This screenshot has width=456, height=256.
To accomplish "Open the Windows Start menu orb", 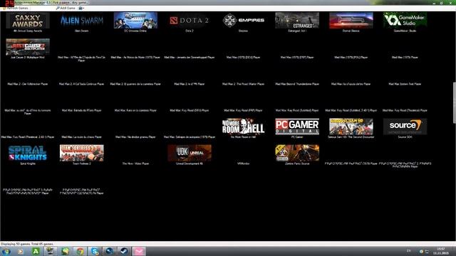I will click(6, 251).
